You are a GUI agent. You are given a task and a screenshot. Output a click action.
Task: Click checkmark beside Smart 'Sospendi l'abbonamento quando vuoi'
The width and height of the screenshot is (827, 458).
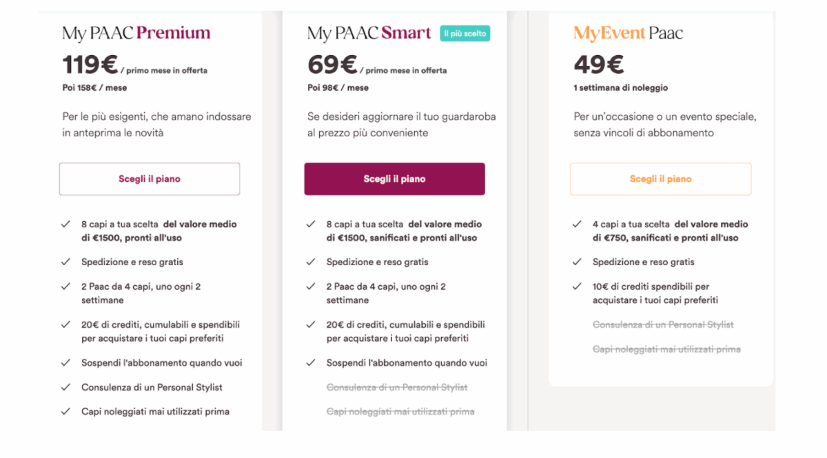click(x=312, y=363)
